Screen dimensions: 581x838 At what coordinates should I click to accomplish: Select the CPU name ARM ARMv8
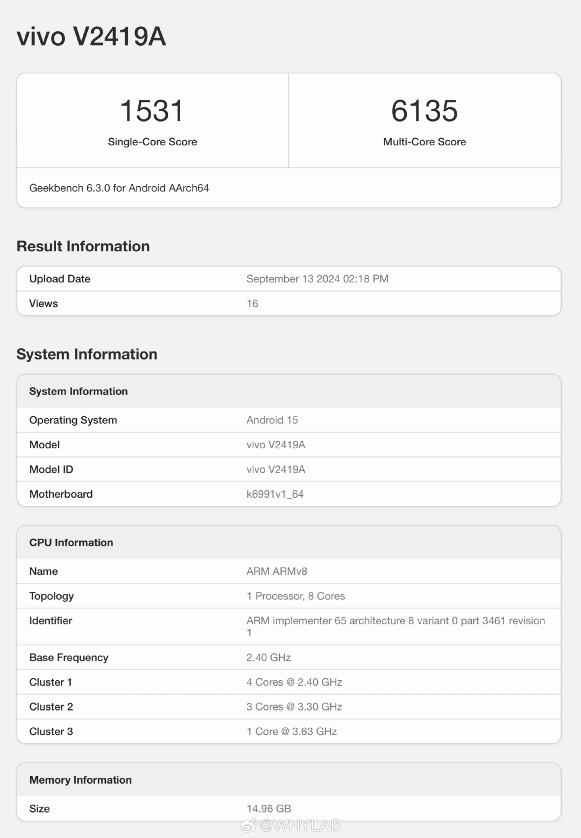point(277,572)
